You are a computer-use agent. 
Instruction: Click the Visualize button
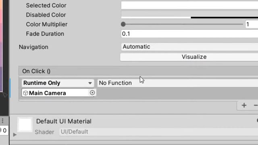coord(189,57)
